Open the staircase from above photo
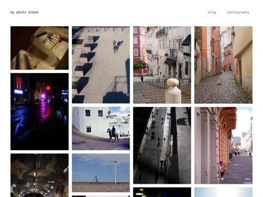 (39, 48)
